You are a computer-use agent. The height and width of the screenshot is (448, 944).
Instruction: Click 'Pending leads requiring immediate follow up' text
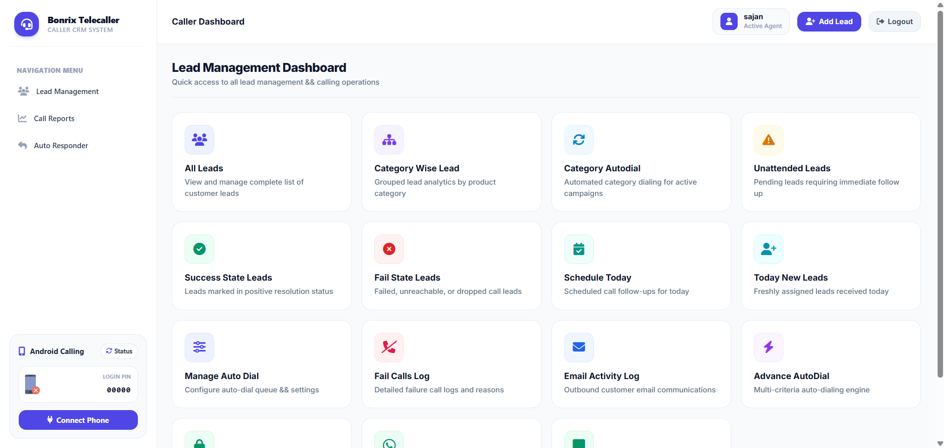pyautogui.click(x=826, y=188)
